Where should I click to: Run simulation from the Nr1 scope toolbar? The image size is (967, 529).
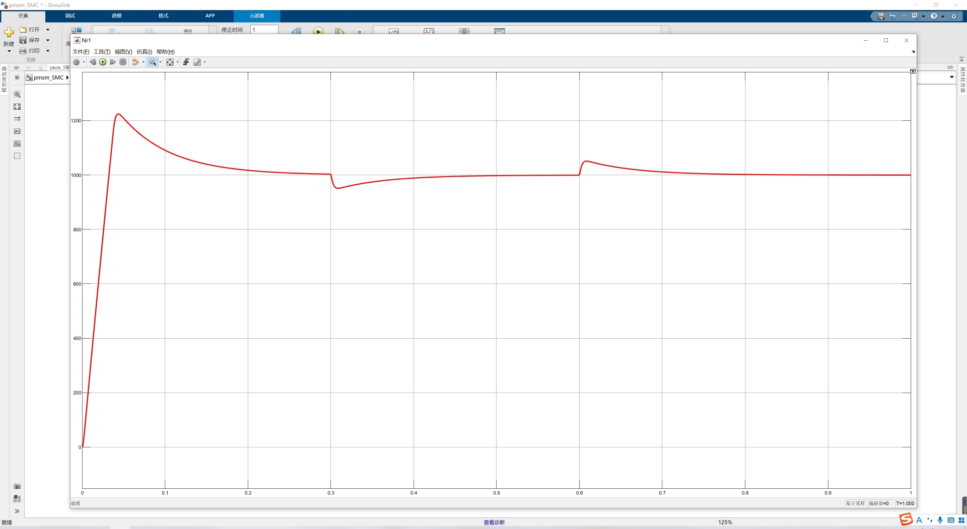[103, 62]
